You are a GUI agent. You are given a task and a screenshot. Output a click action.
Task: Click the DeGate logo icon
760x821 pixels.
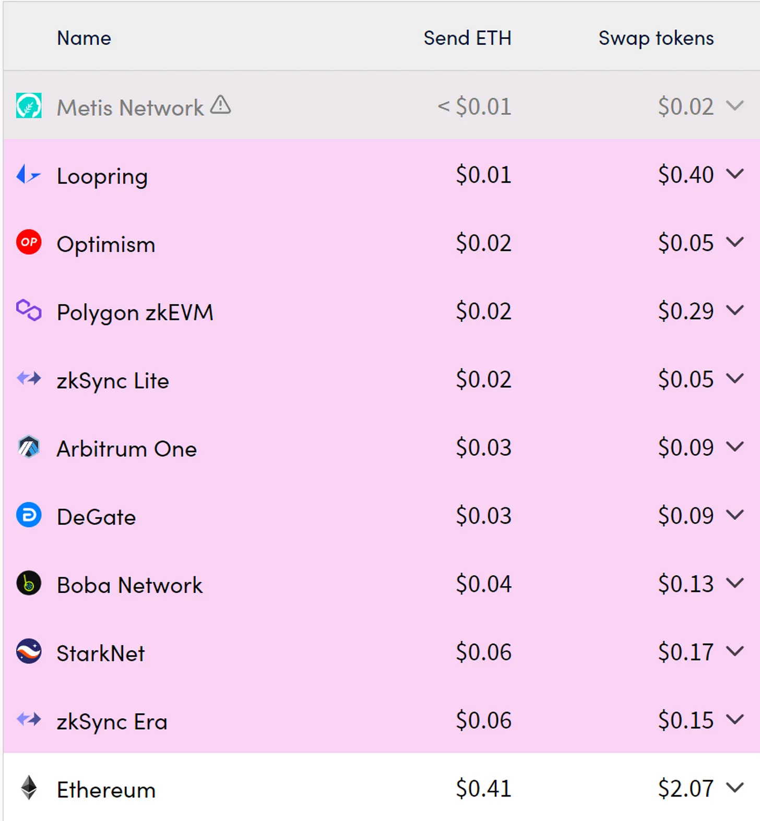coord(29,515)
